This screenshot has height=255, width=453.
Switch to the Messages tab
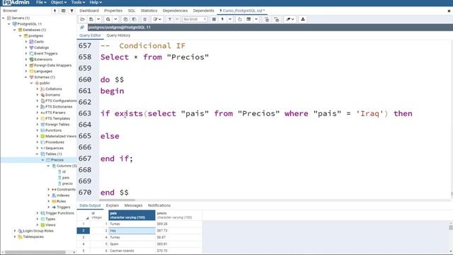tap(133, 205)
